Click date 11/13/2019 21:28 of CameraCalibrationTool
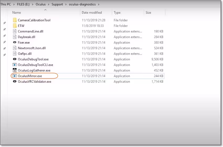This screenshot has height=147, width=223. coord(93,20)
